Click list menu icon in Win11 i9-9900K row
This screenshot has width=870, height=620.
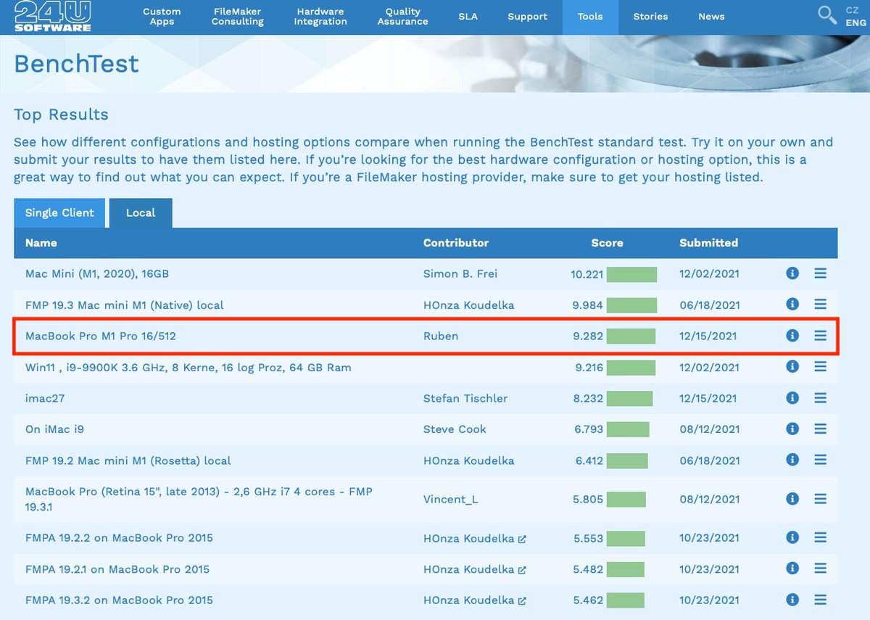point(820,367)
